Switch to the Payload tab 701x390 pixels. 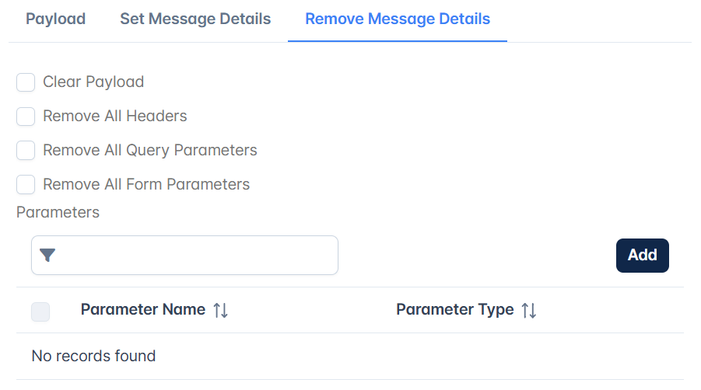pos(55,19)
